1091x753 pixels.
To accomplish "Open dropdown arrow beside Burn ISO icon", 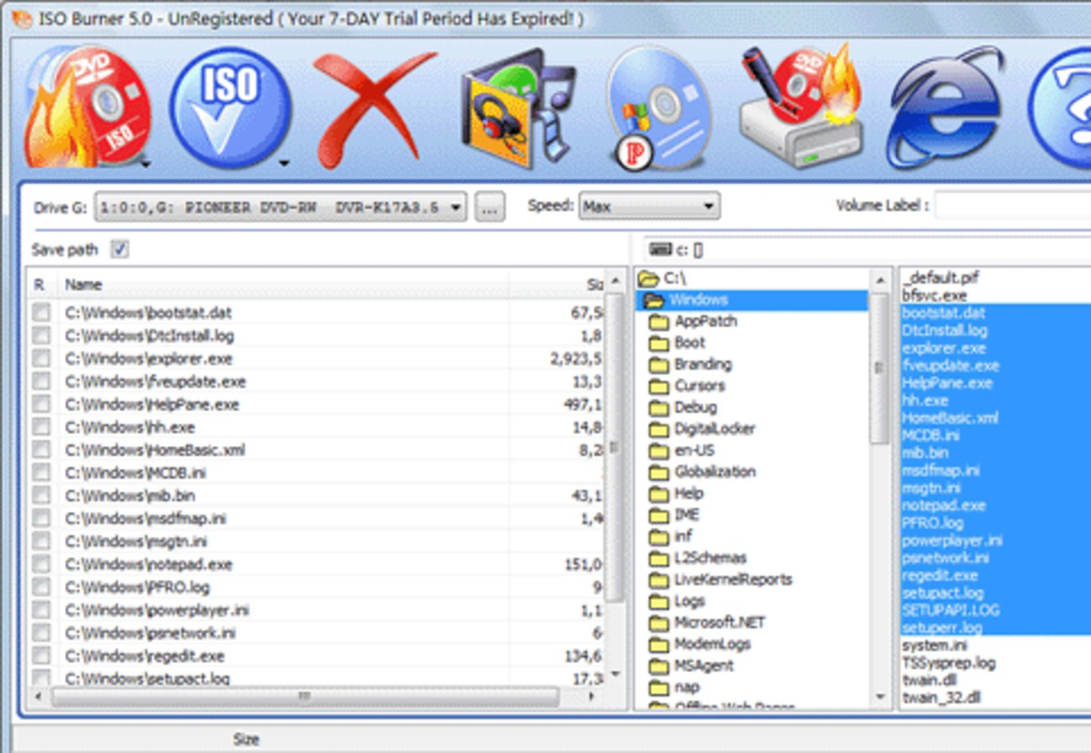I will [x=145, y=164].
